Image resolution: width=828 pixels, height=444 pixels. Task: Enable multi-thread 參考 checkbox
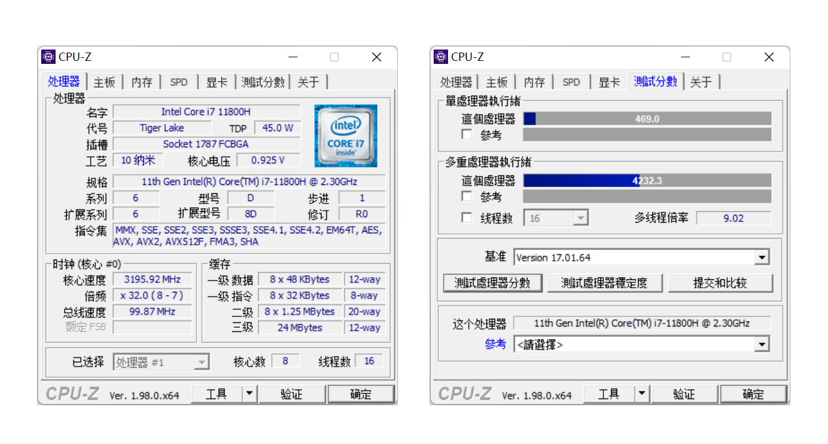click(x=467, y=196)
